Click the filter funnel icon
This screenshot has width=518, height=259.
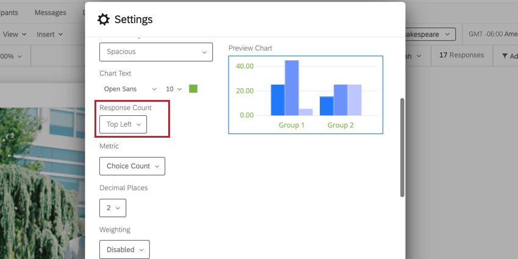pyautogui.click(x=505, y=56)
